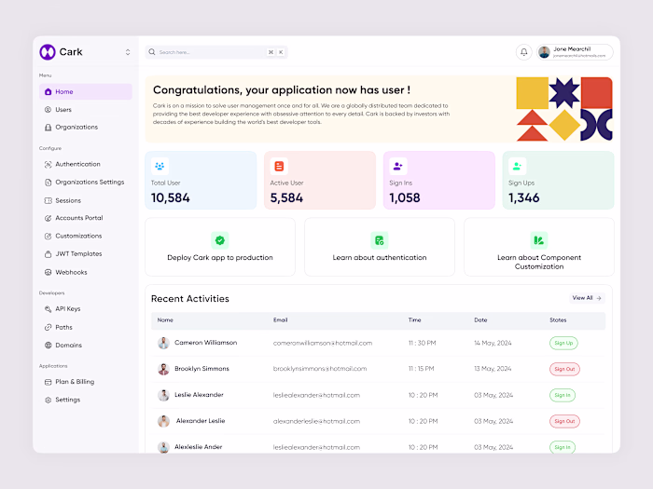The width and height of the screenshot is (653, 489).
Task: Click the Domains globe icon
Action: [48, 346]
